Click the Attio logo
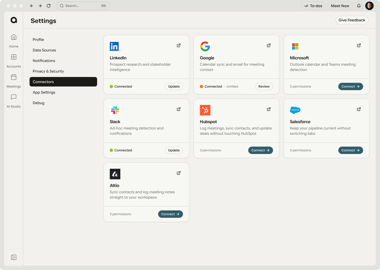 coord(115,174)
